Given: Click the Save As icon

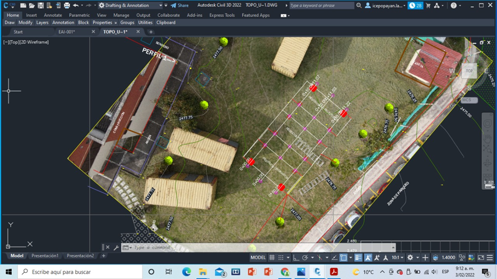Looking at the screenshot, I should [49, 6].
